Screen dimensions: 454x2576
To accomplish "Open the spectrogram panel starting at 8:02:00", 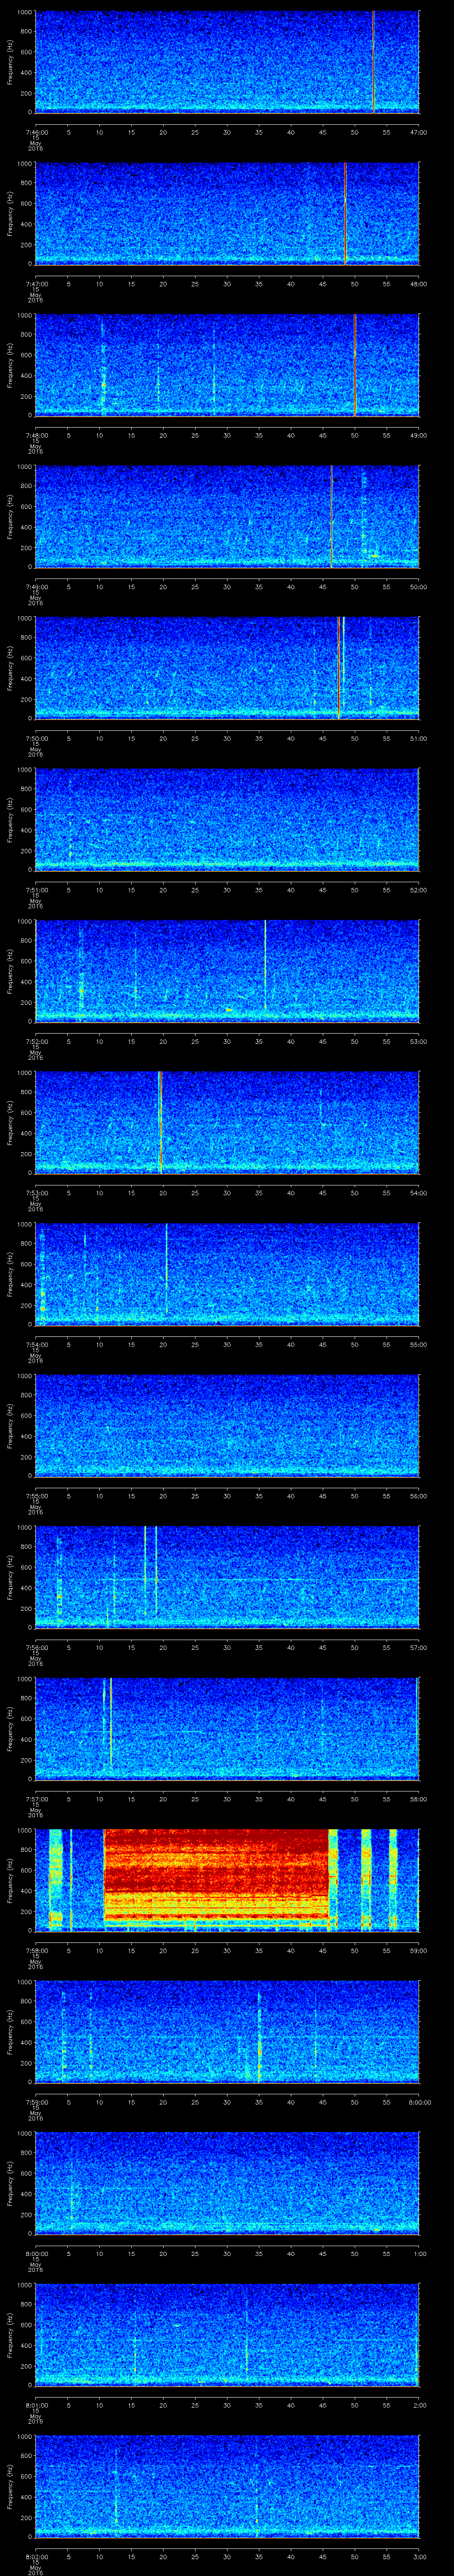I will [x=227, y=2485].
